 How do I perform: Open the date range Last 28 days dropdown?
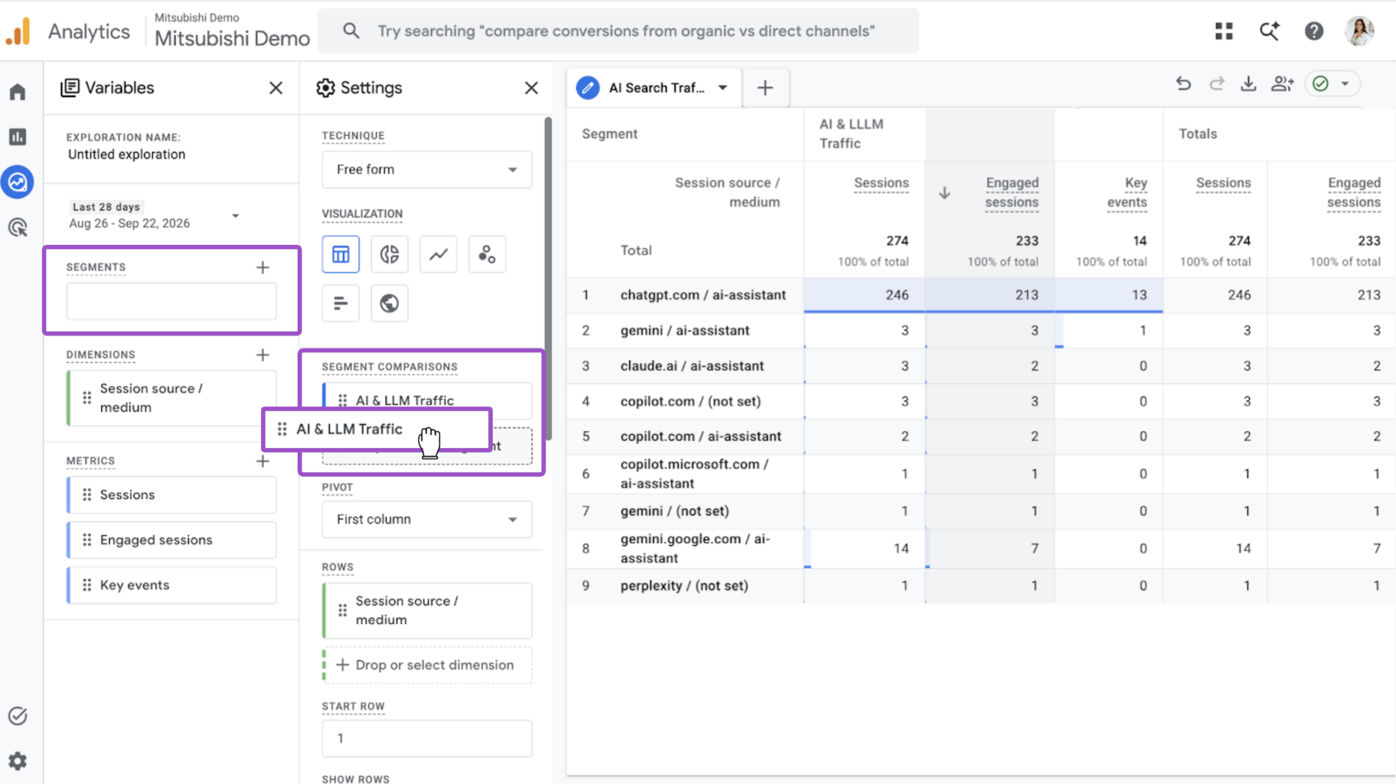click(154, 215)
